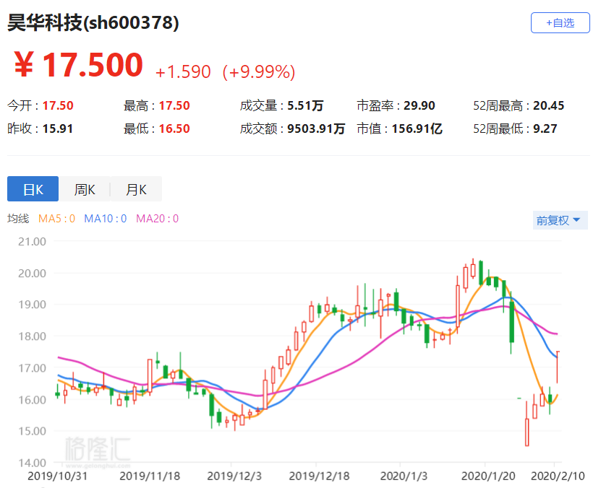
Task: Click the 52周最低 value 9.27
Action: tap(545, 128)
